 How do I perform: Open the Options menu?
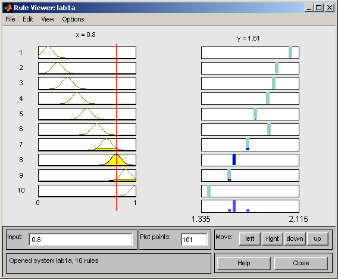[x=73, y=19]
